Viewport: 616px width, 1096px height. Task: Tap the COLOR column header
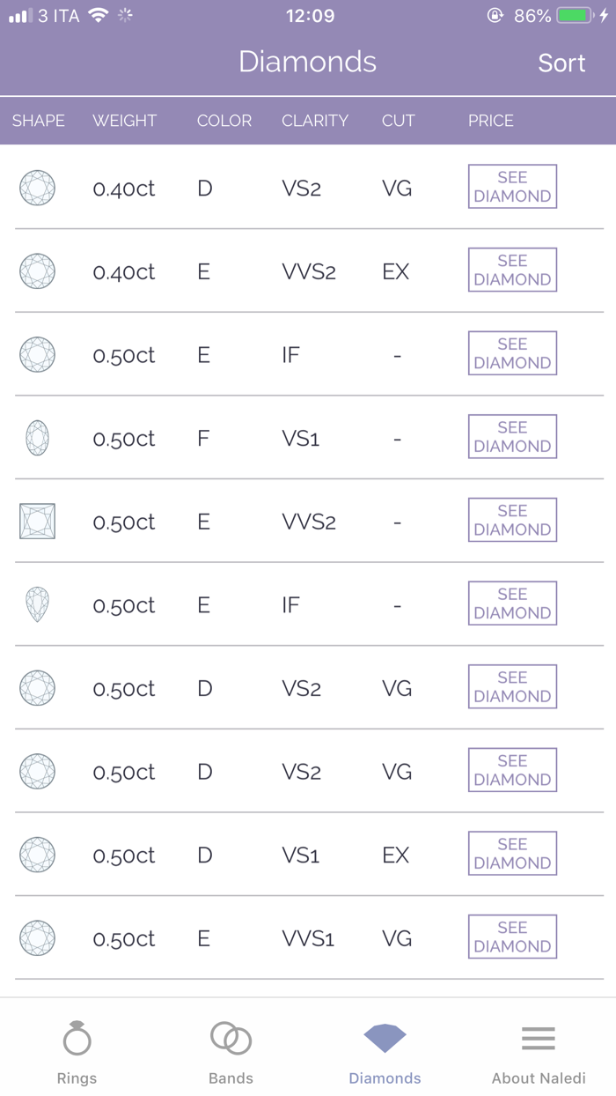pos(224,121)
